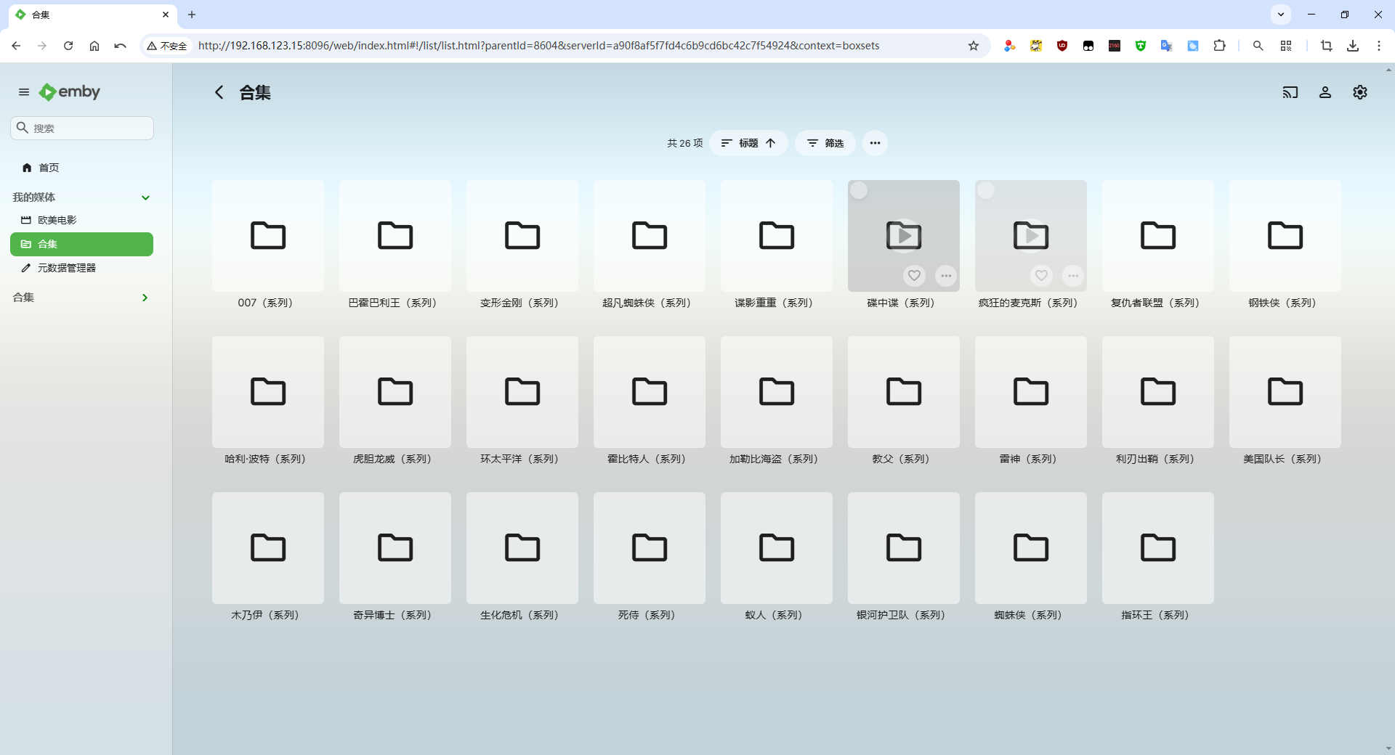This screenshot has width=1395, height=755.
Task: Favorite the 疯狂的麦克斯 collection with the heart
Action: point(1041,276)
